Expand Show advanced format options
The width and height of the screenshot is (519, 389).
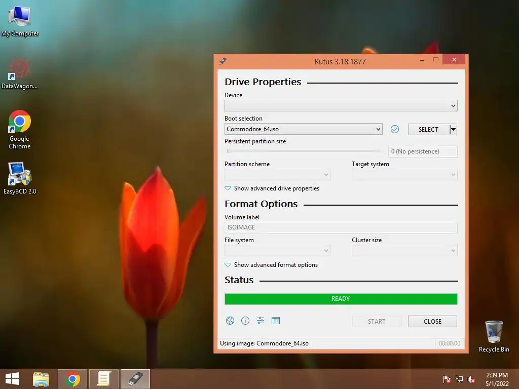pyautogui.click(x=271, y=265)
